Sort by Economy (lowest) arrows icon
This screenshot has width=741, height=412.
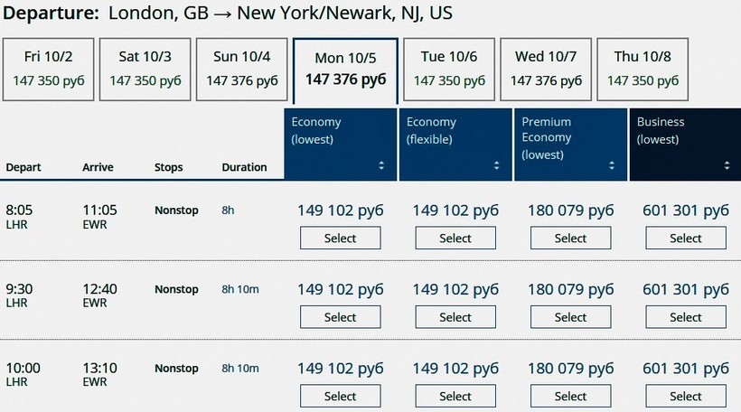point(381,165)
